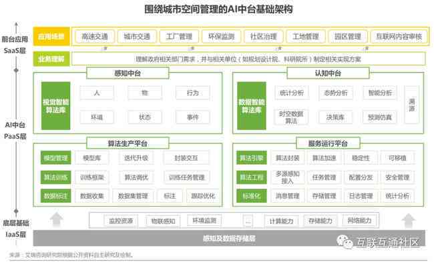Viewport: 434px width, 262px height.
Task: Click the 稳定性 box
Action: [361, 158]
